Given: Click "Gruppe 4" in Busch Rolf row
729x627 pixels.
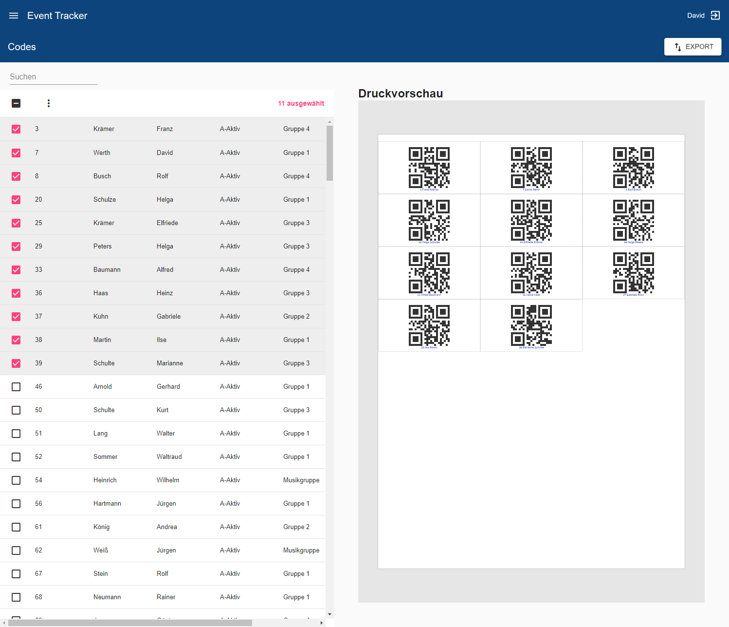Looking at the screenshot, I should point(296,176).
